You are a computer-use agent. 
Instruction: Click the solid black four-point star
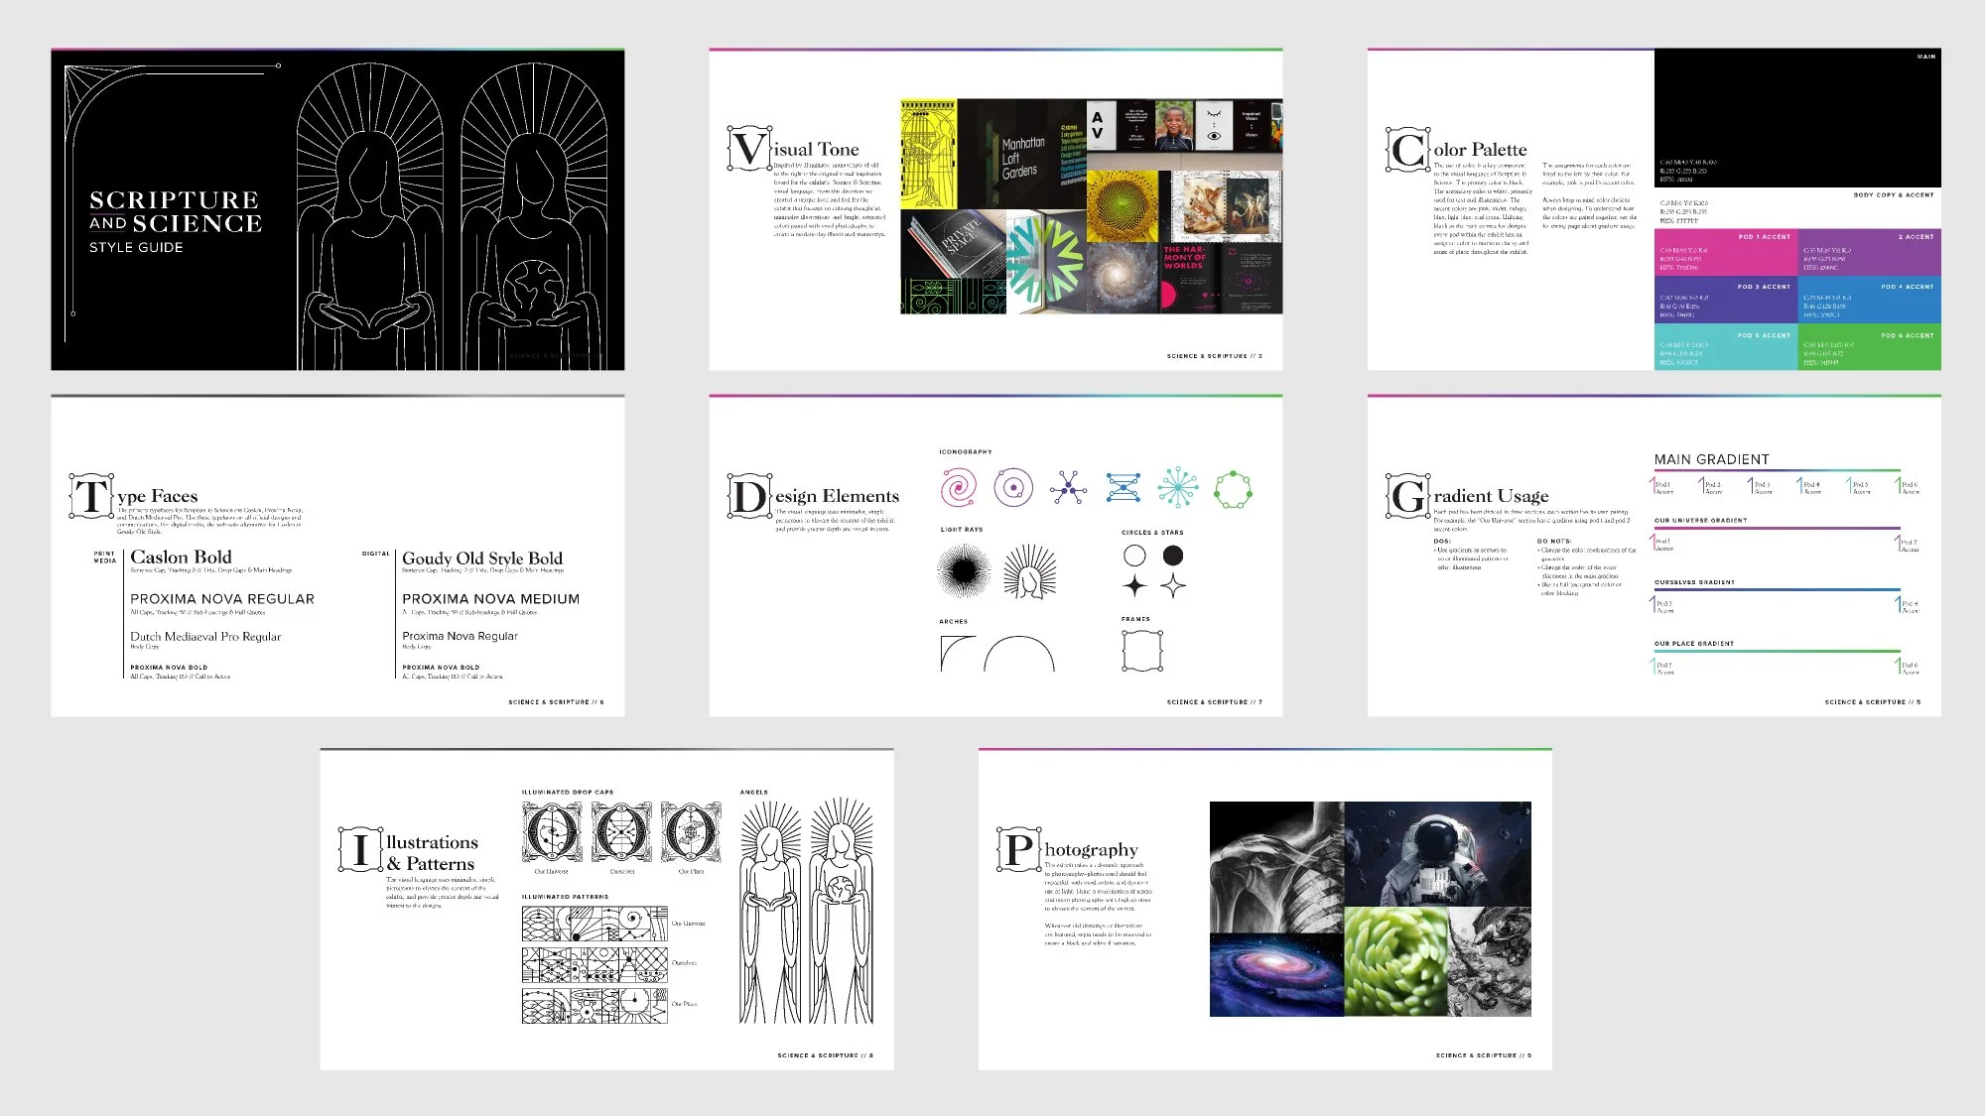1135,586
